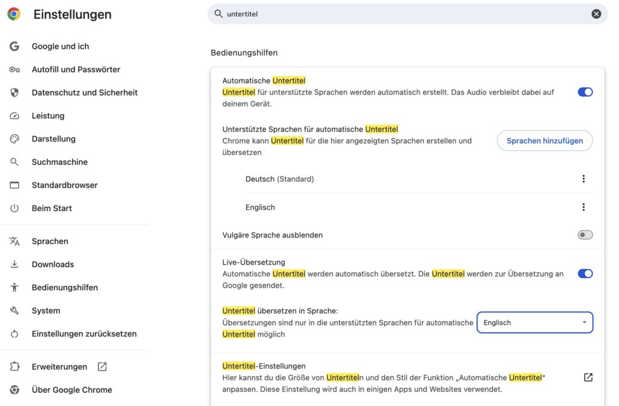Click the settings search field containing untertitel

[399, 14]
